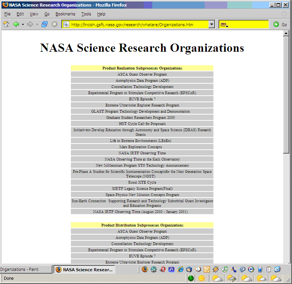The height and width of the screenshot is (284, 292).
Task: Launch Internet Explorer from quick launch
Action: pos(180,269)
